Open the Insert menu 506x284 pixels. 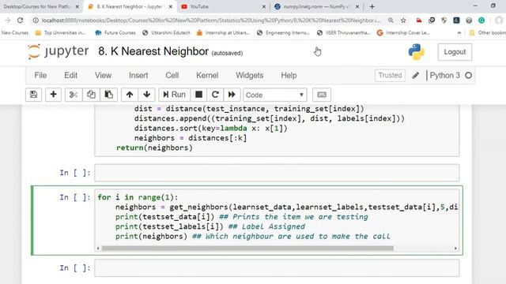tap(138, 76)
